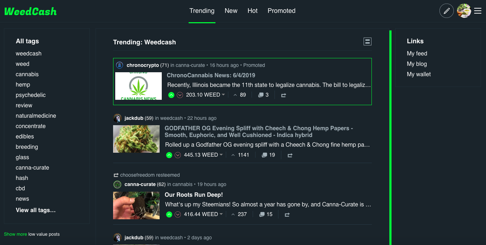The image size is (486, 245).
Task: Select the weedcash tag in sidebar
Action: [x=29, y=54]
